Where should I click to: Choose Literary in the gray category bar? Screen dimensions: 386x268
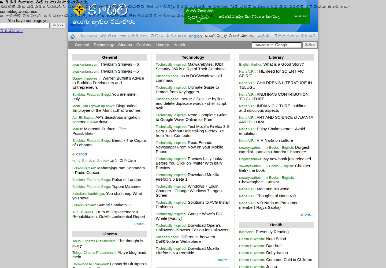[x=162, y=45]
